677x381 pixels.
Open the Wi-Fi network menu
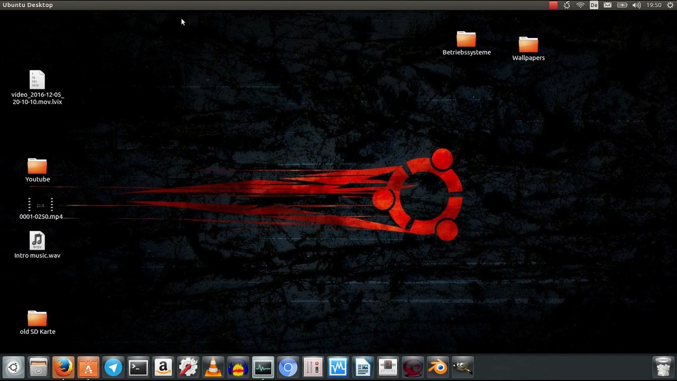(x=580, y=5)
